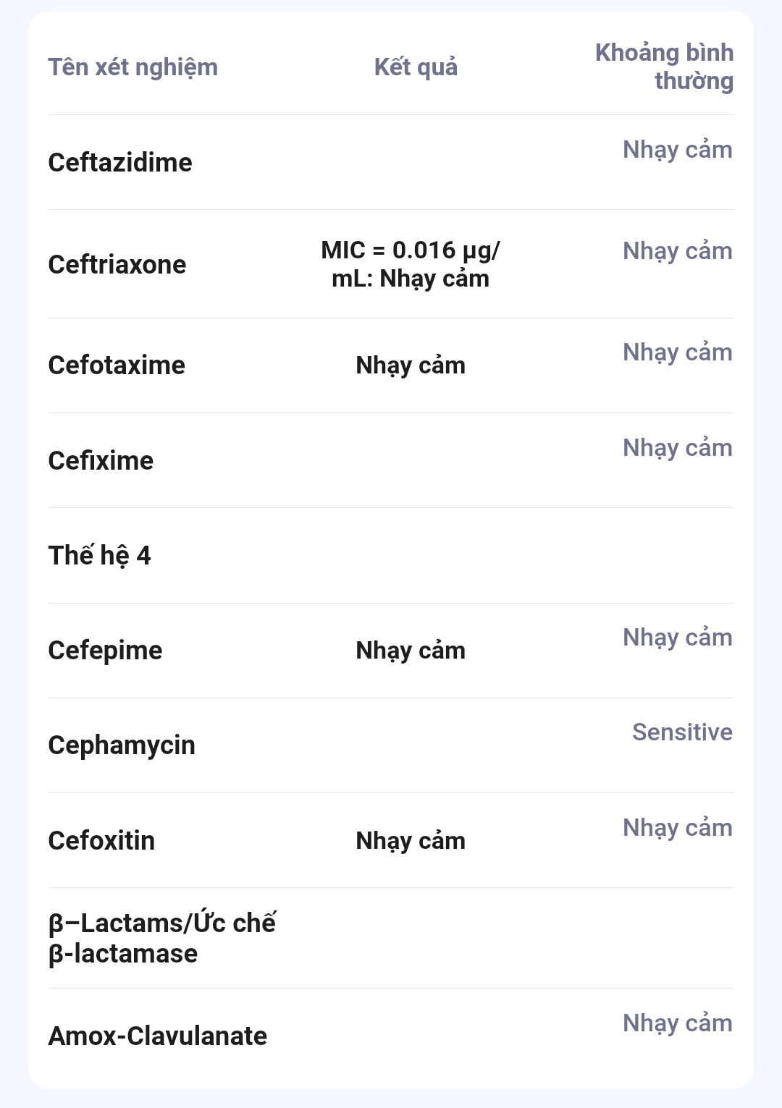The height and width of the screenshot is (1108, 782).
Task: Click the Khoảng bình thường column header
Action: (x=664, y=67)
